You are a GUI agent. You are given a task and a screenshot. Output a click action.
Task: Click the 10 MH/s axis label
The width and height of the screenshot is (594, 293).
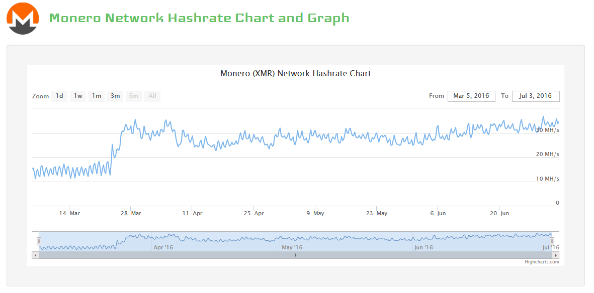547,179
